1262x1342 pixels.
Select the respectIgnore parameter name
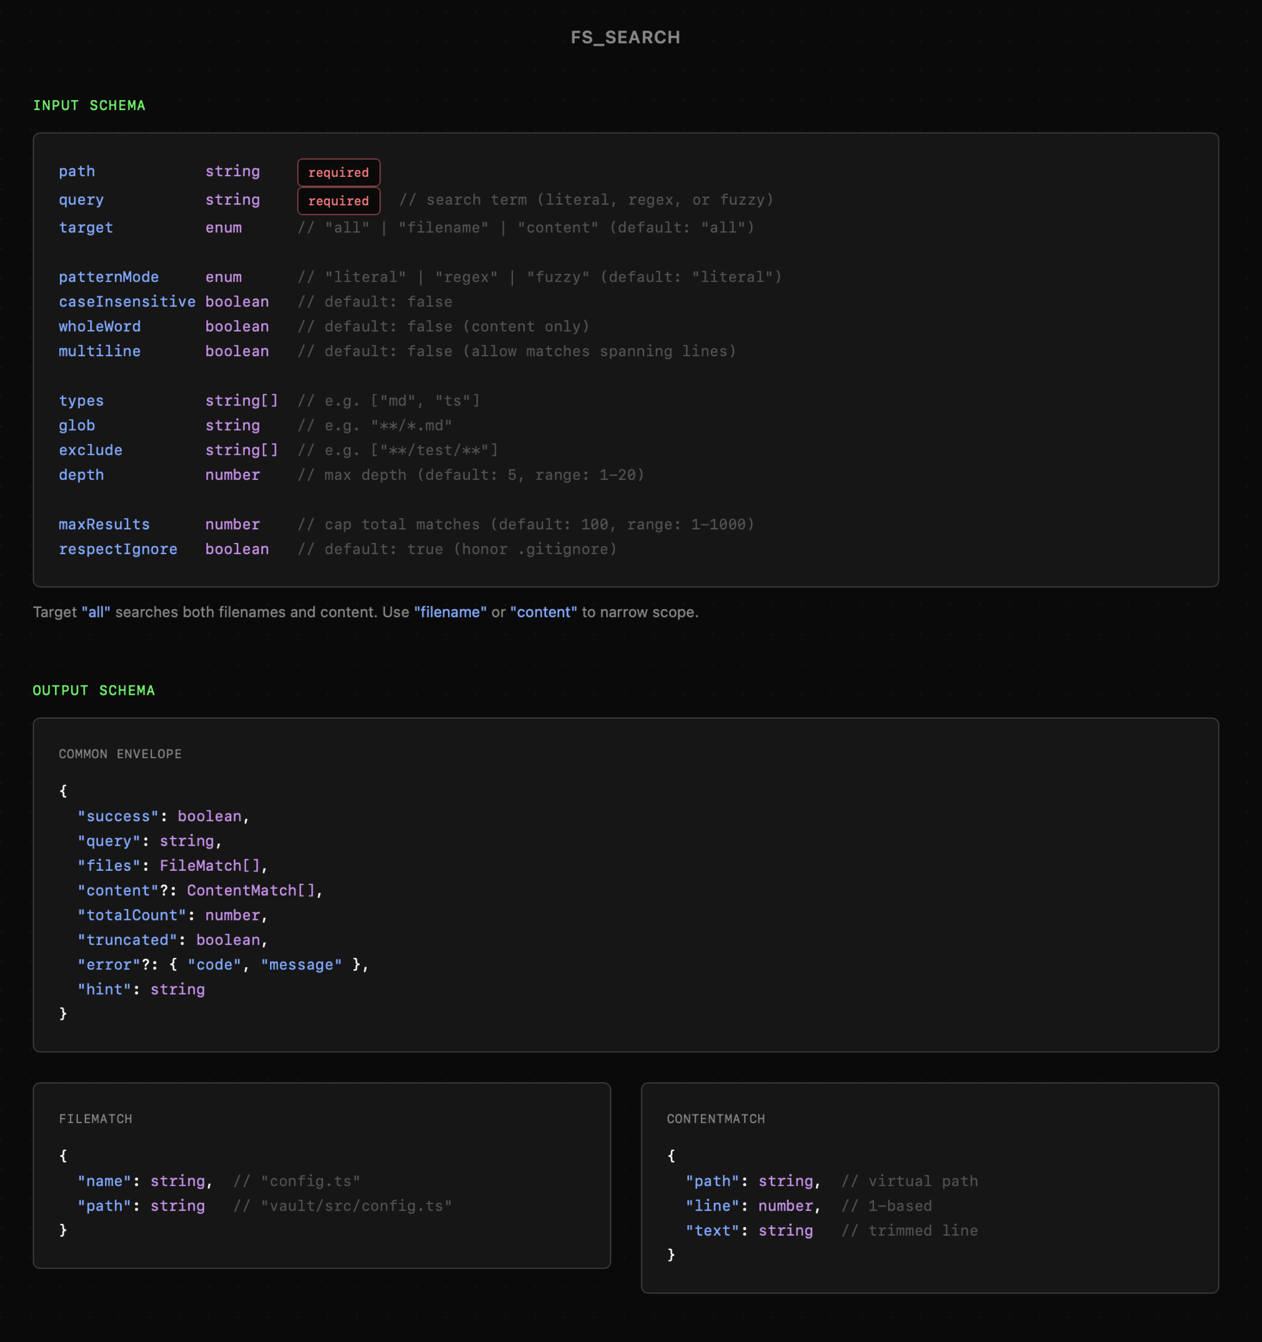[x=118, y=550]
